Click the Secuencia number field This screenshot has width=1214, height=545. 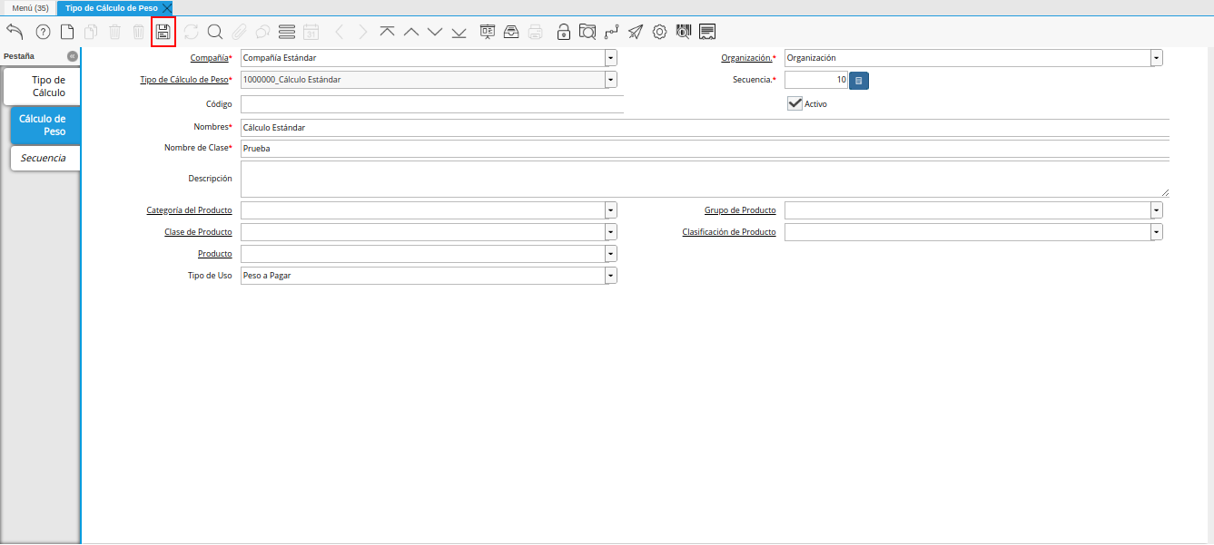pyautogui.click(x=816, y=80)
